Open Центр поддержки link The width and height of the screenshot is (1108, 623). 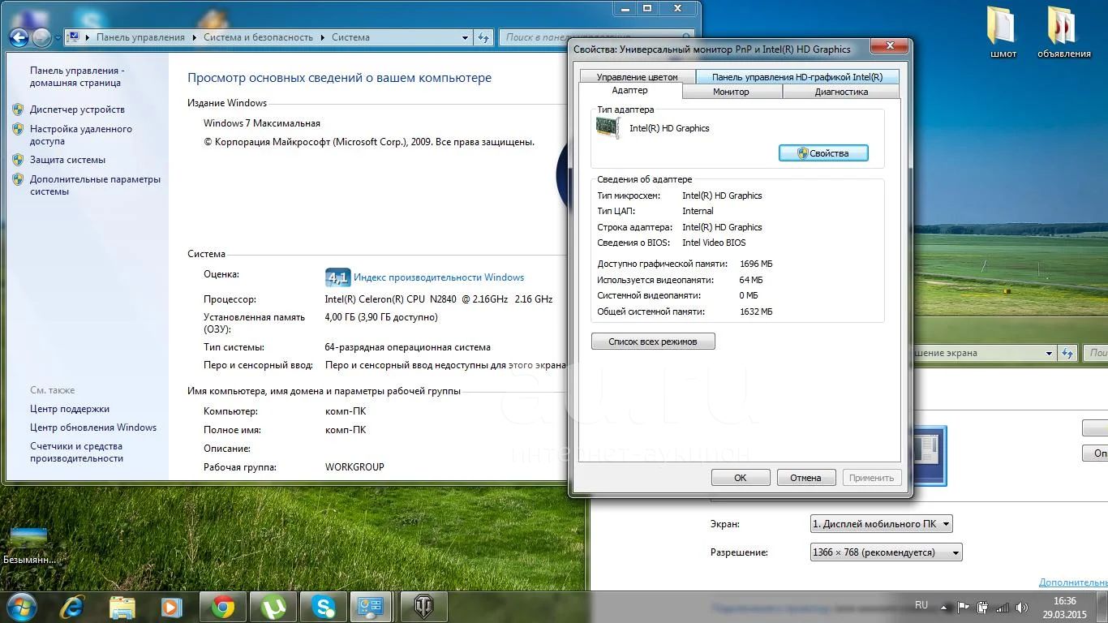coord(70,409)
